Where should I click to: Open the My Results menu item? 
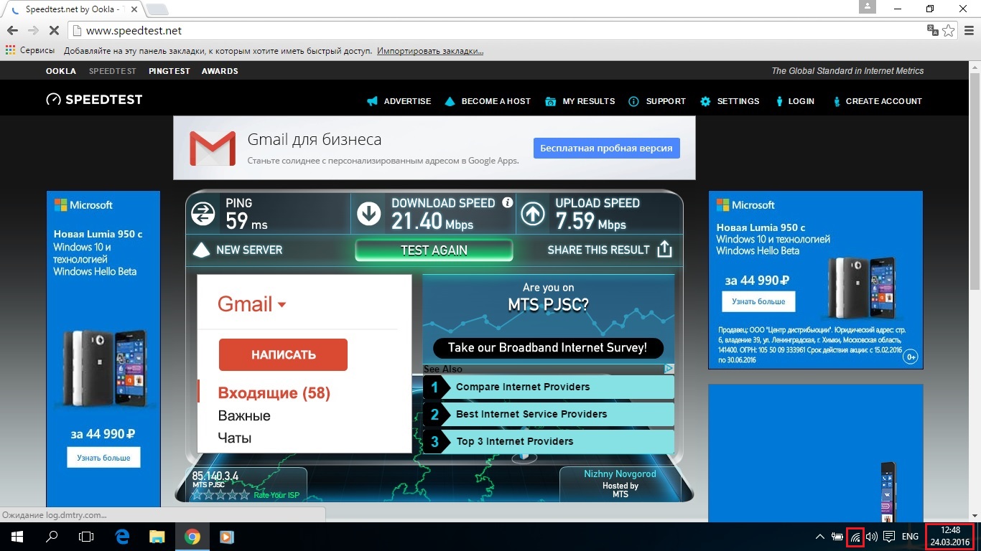(589, 101)
